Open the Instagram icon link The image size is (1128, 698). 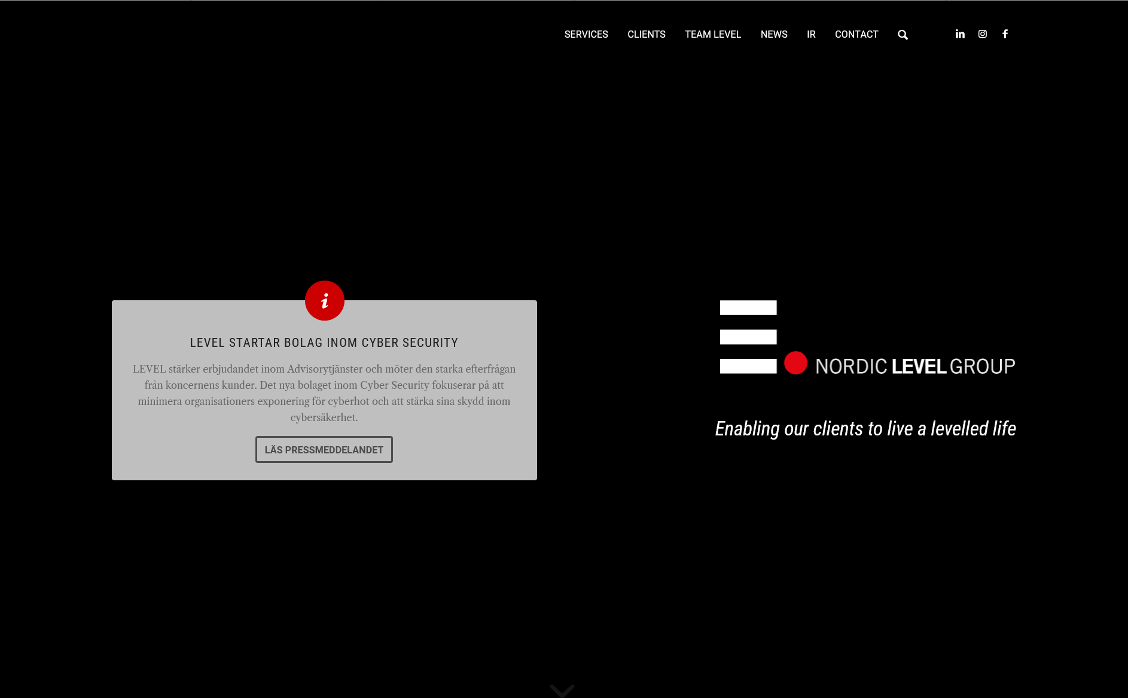pyautogui.click(x=983, y=34)
